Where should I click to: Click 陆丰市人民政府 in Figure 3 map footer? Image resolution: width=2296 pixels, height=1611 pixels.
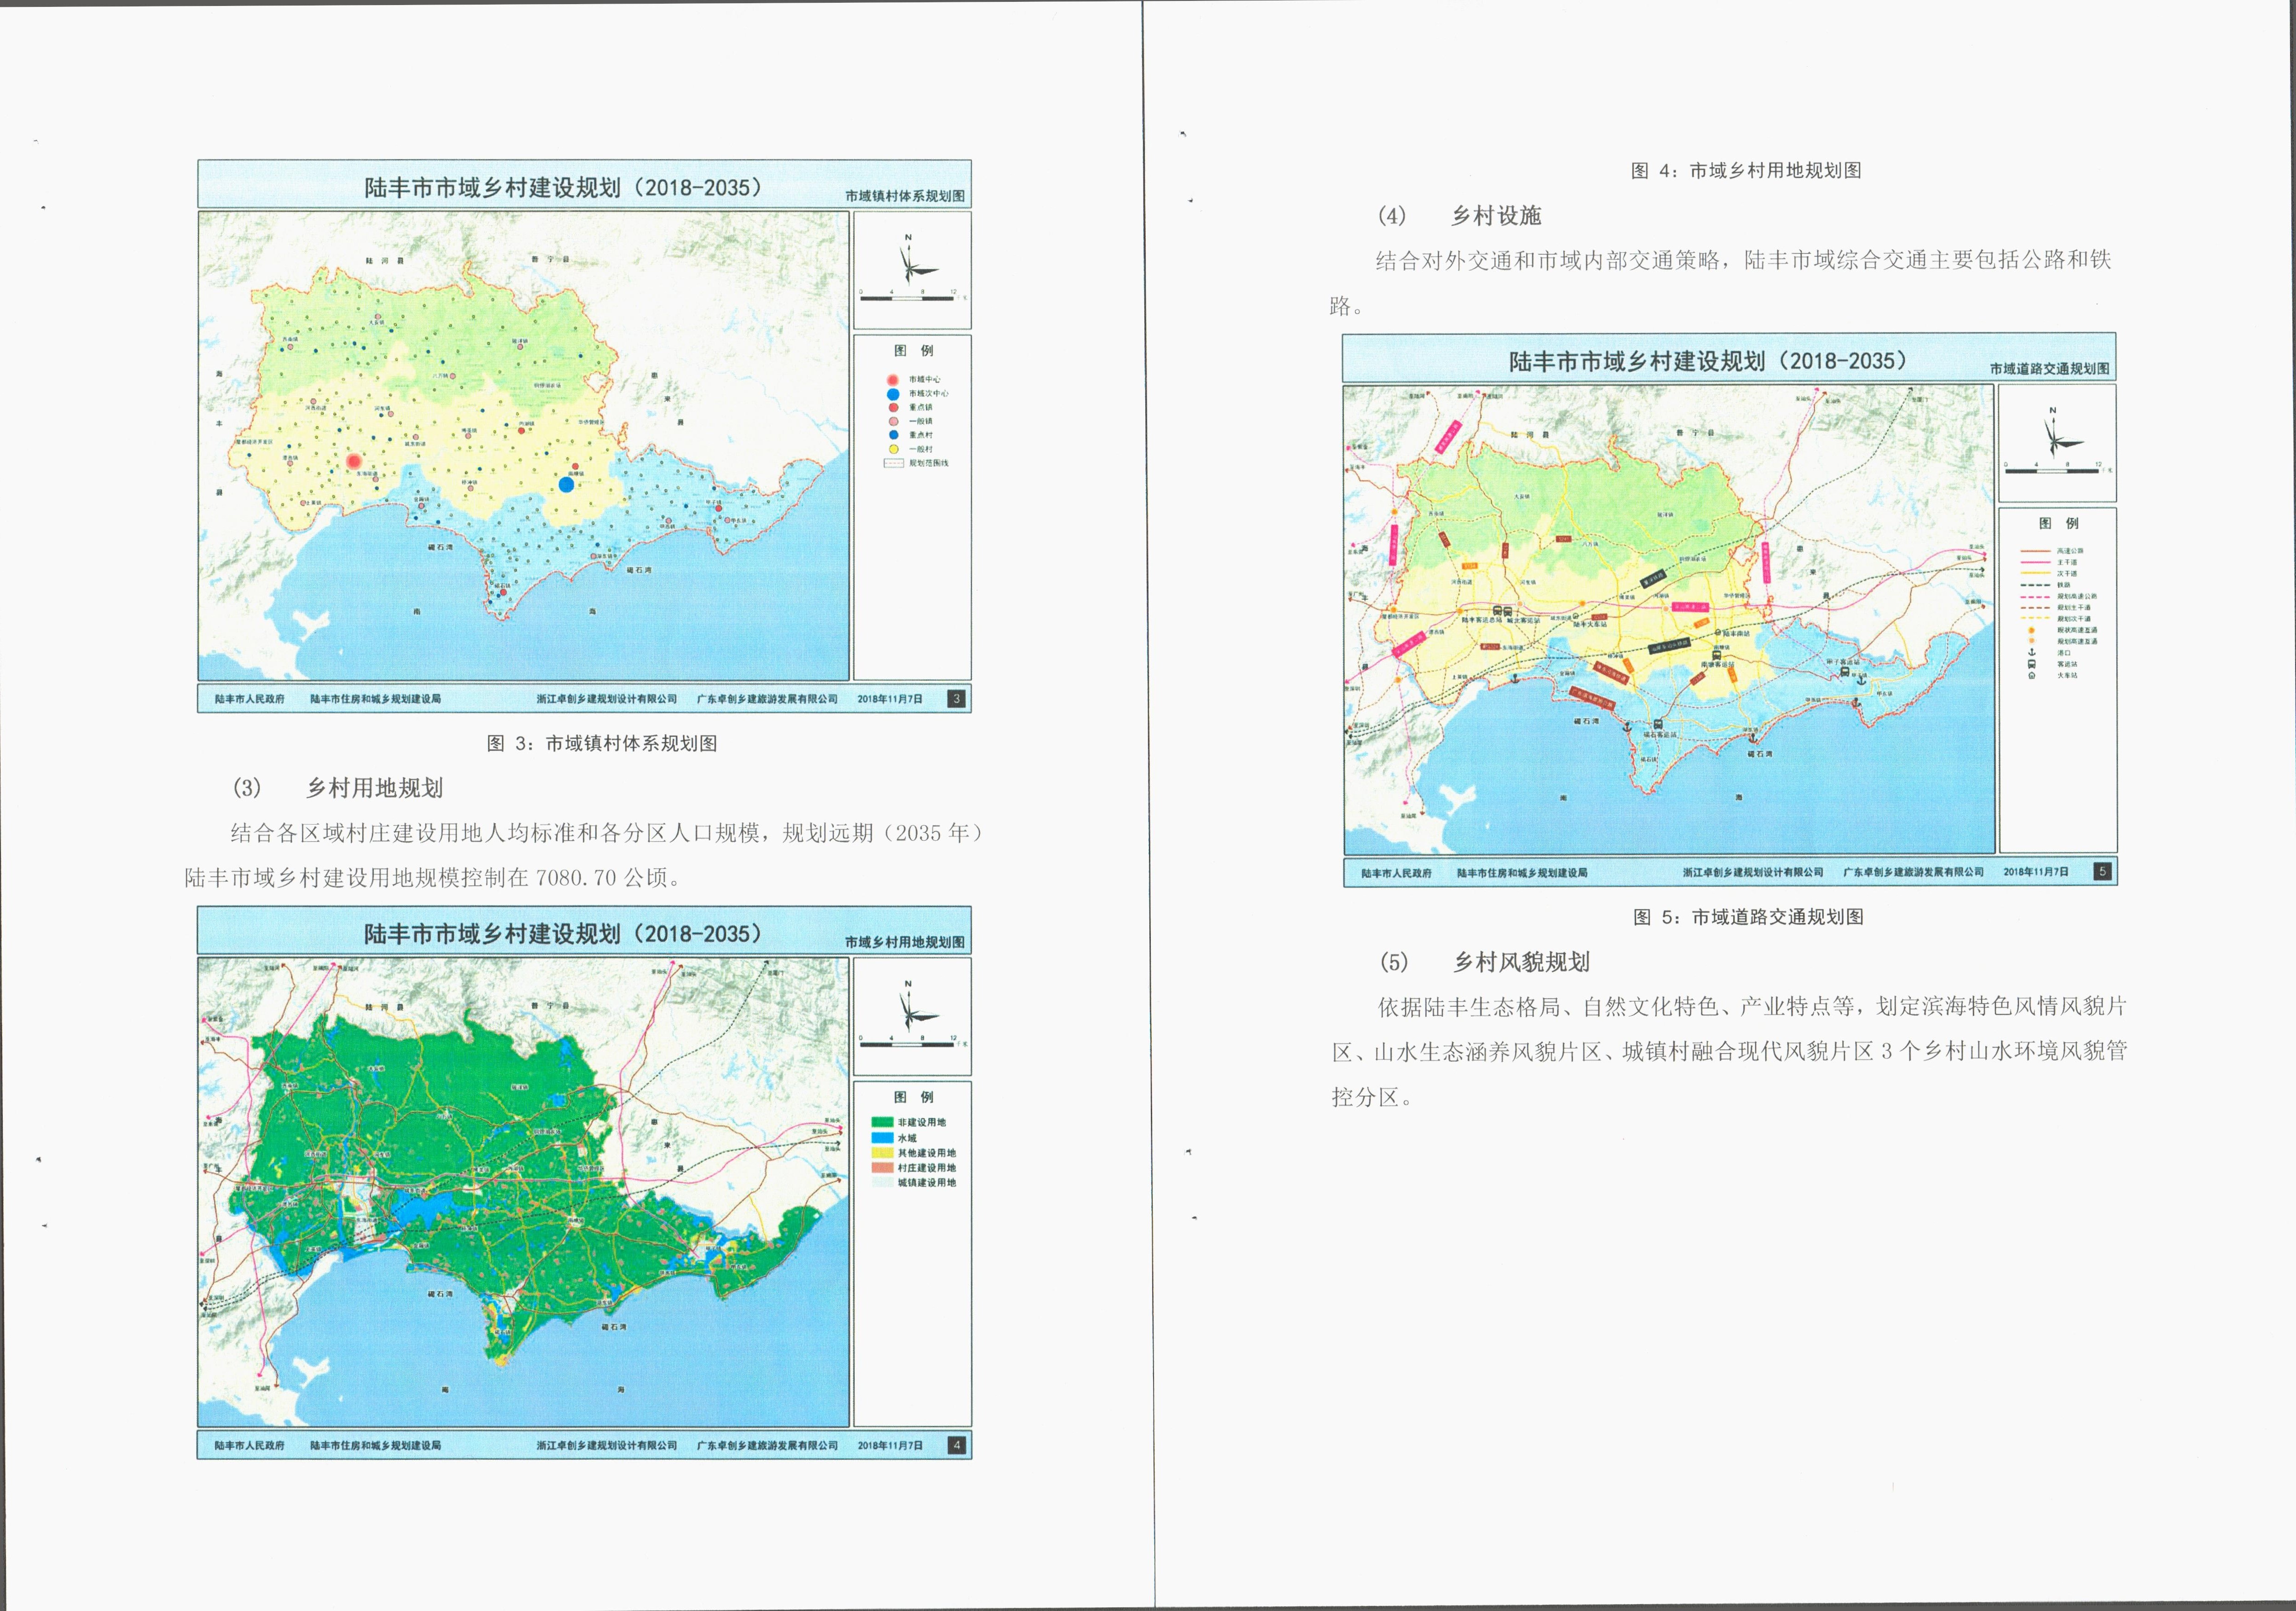[249, 699]
